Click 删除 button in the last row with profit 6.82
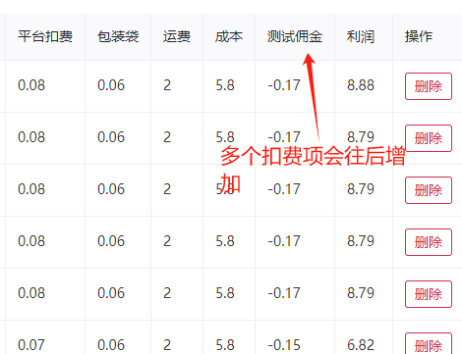Image resolution: width=462 pixels, height=354 pixels. click(x=429, y=344)
